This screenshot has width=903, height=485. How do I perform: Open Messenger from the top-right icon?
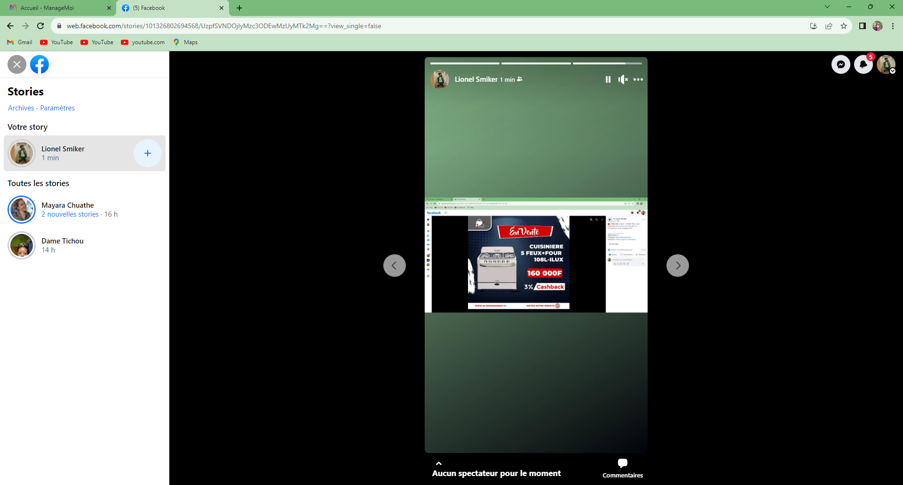840,64
